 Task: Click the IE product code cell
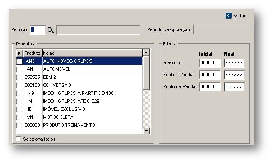pos(32,110)
